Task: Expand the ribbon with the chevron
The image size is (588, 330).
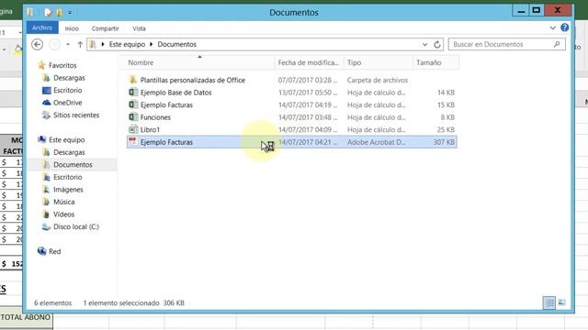Action: 553,27
